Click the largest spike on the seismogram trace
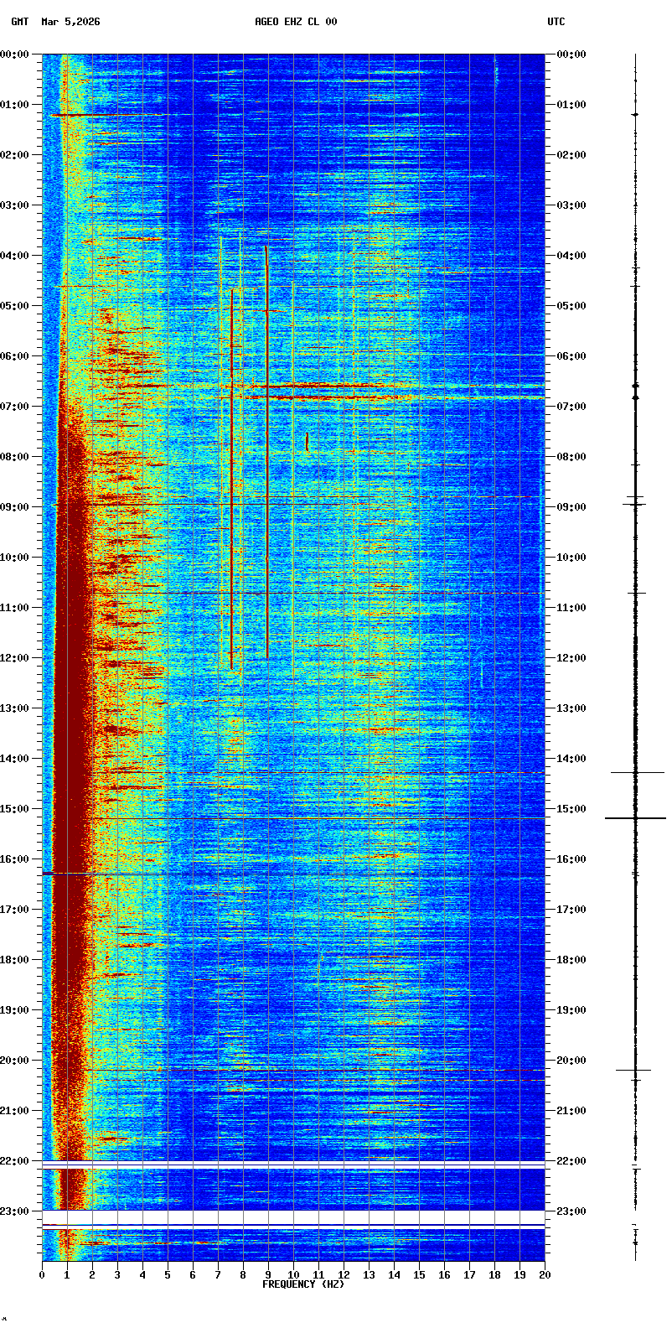This screenshot has width=672, height=1328. (635, 817)
